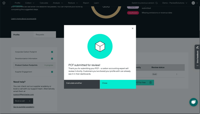This screenshot has height=114, width=200.
Task: Click the Give feedback side tab
Action: tap(197, 57)
